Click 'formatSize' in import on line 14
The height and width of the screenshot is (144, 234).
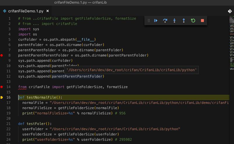click(117, 87)
